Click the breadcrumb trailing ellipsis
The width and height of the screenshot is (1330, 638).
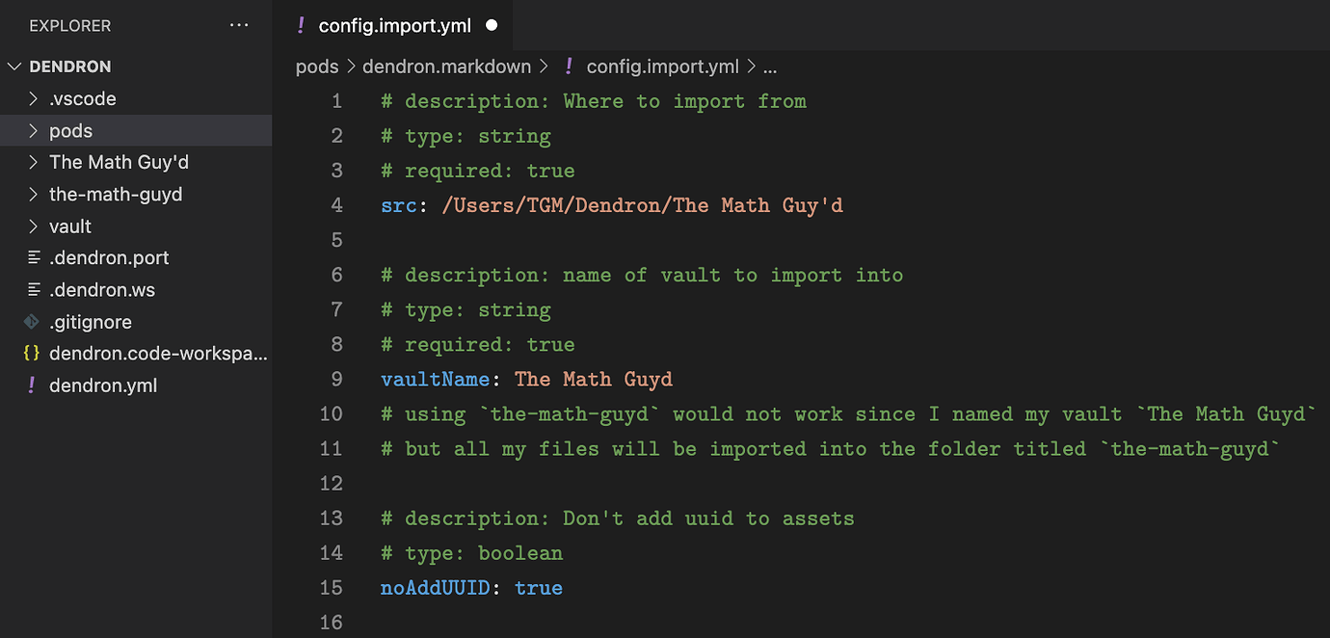pos(770,66)
